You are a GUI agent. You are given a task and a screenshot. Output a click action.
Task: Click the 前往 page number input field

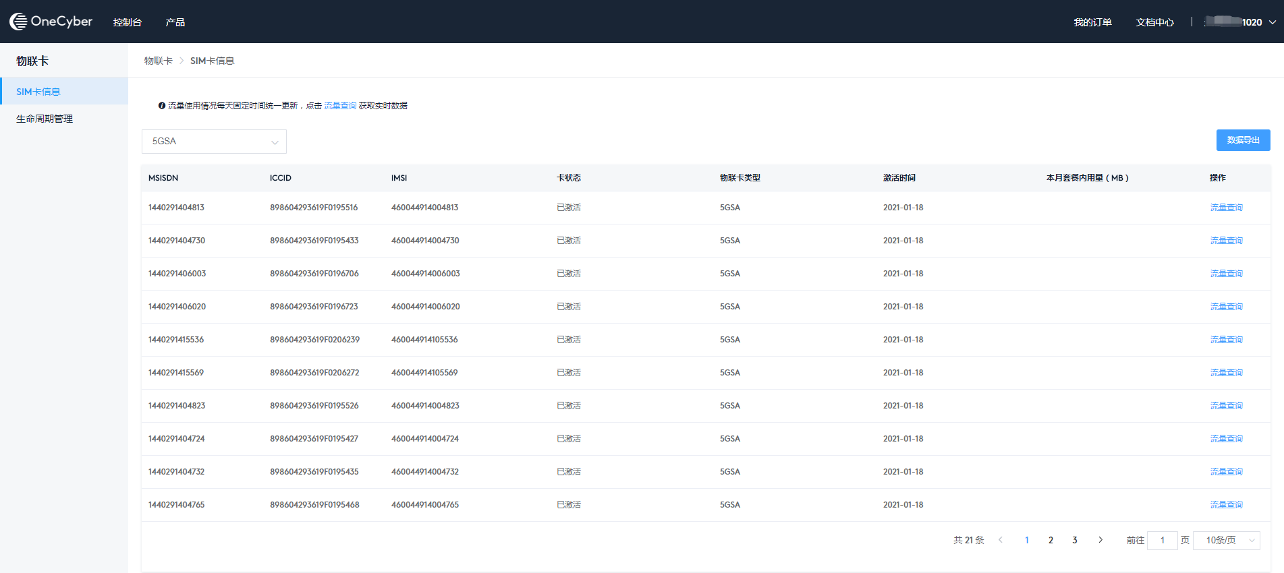click(x=1162, y=540)
